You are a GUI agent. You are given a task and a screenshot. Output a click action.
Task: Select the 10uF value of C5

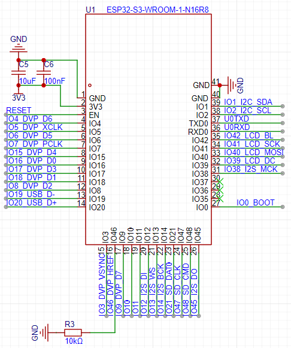[x=28, y=81]
